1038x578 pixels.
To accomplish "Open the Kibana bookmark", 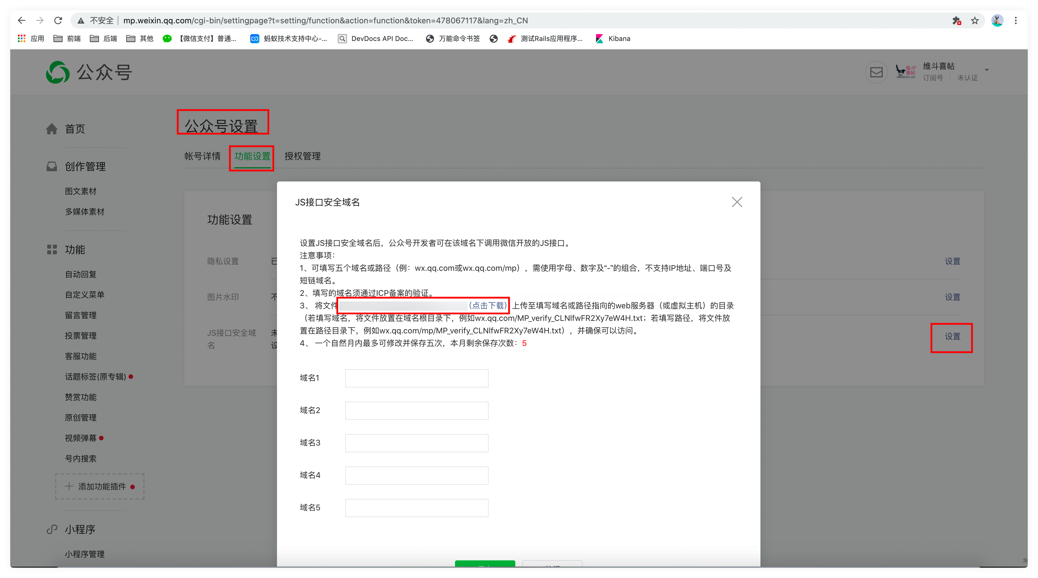I will point(613,38).
